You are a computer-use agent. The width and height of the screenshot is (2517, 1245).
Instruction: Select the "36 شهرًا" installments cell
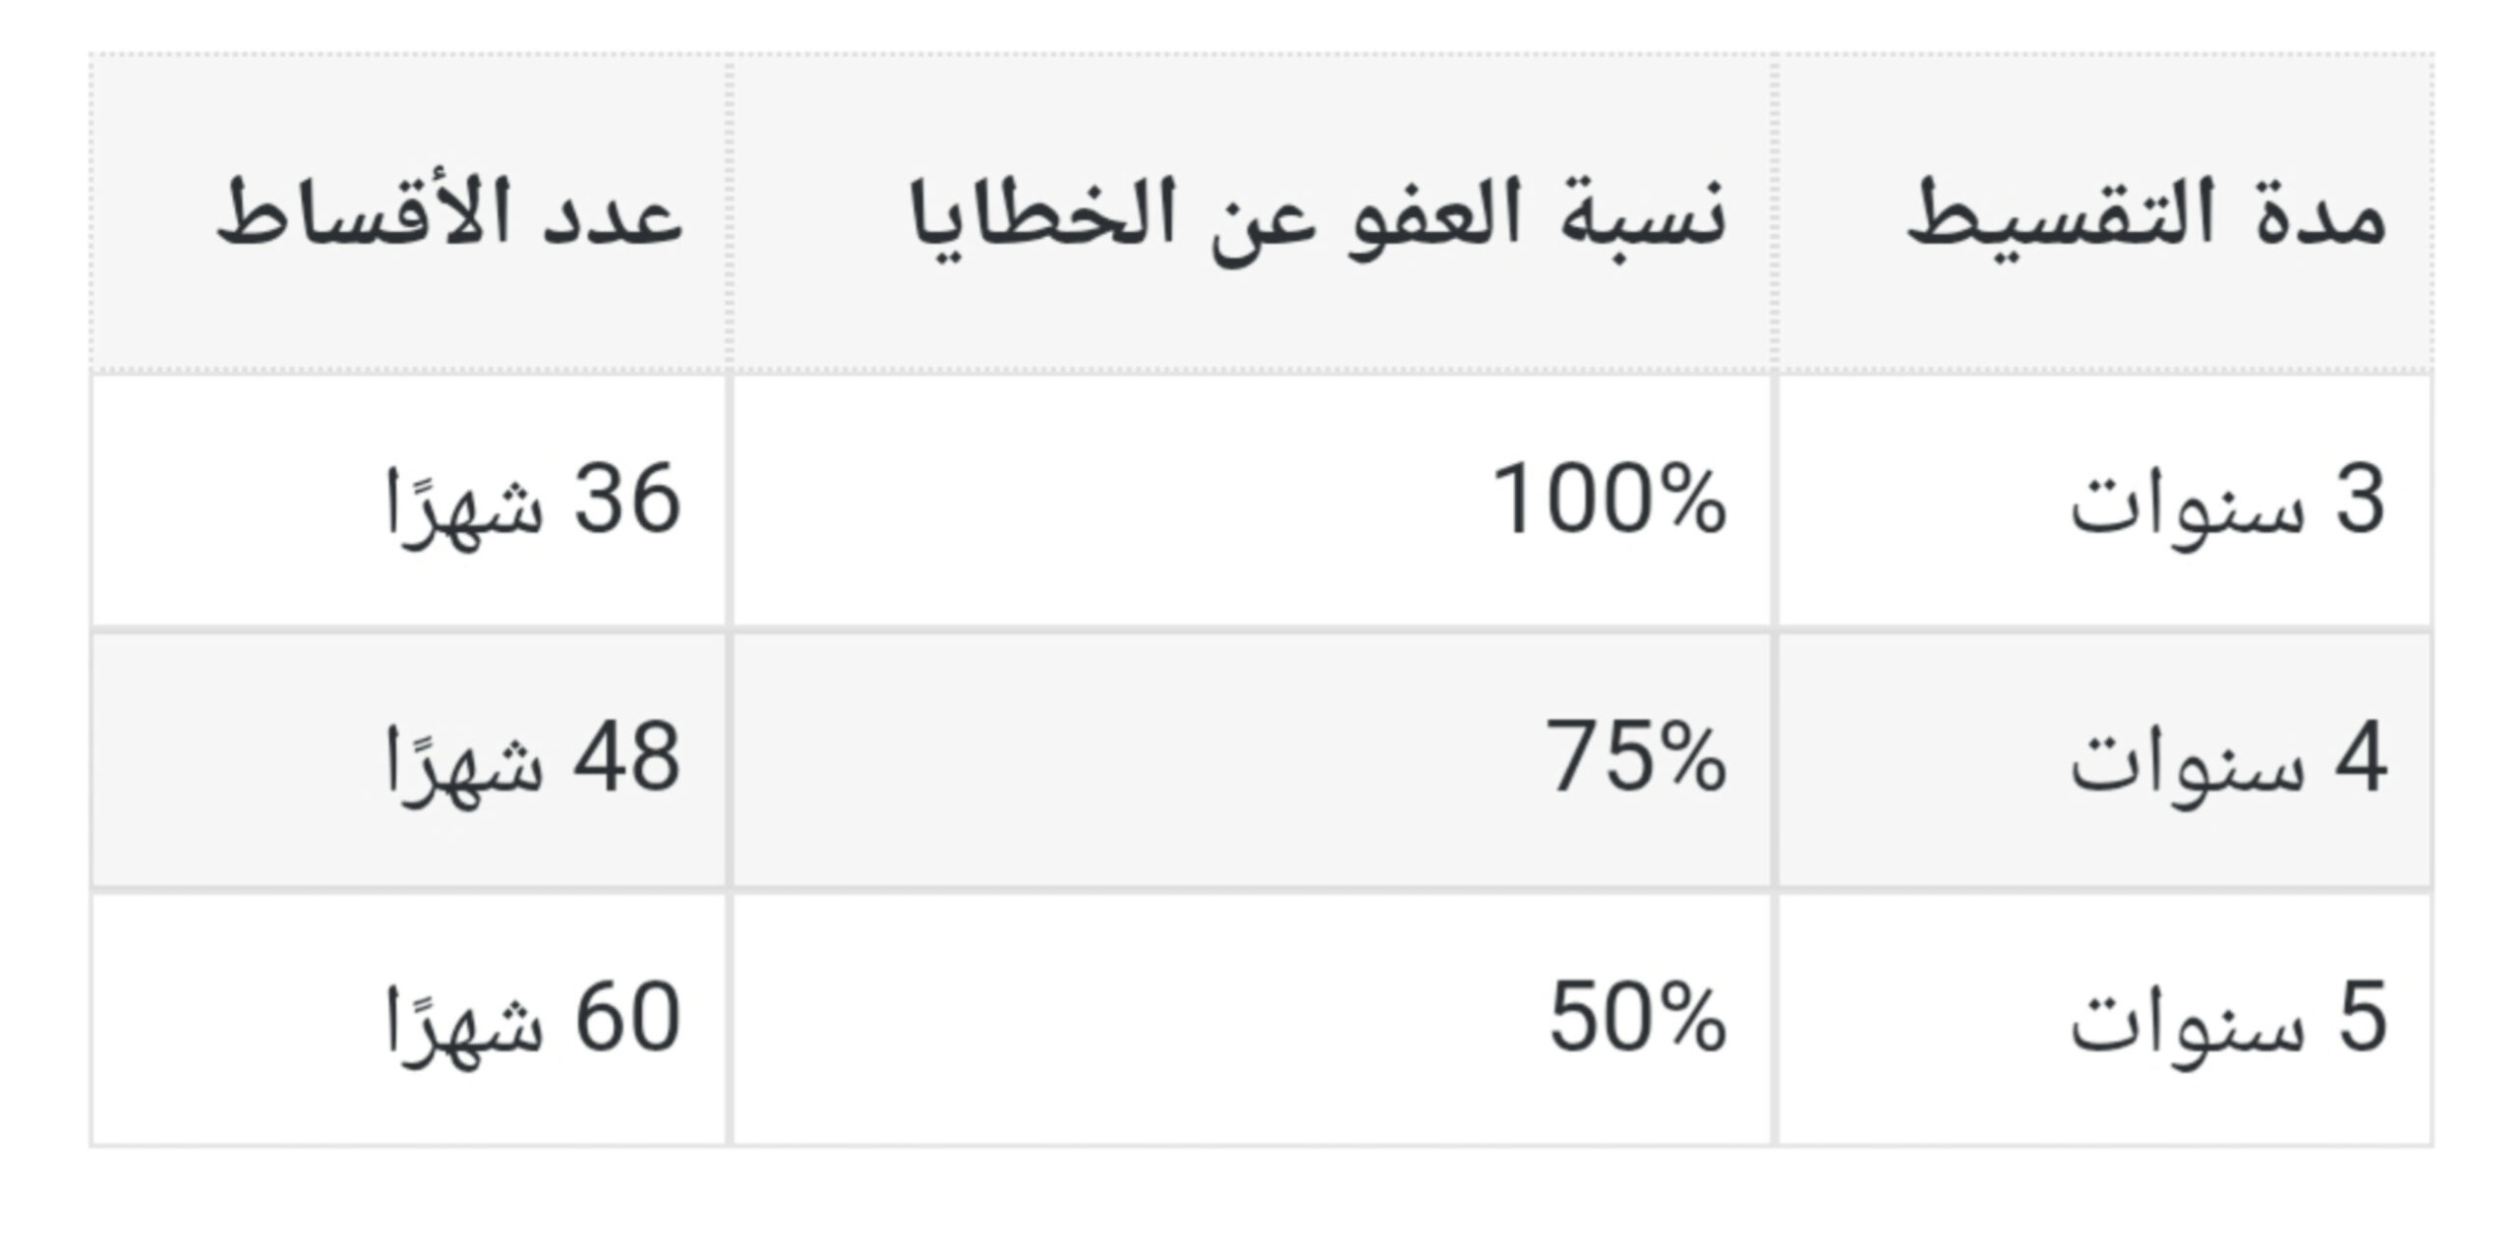tap(531, 502)
